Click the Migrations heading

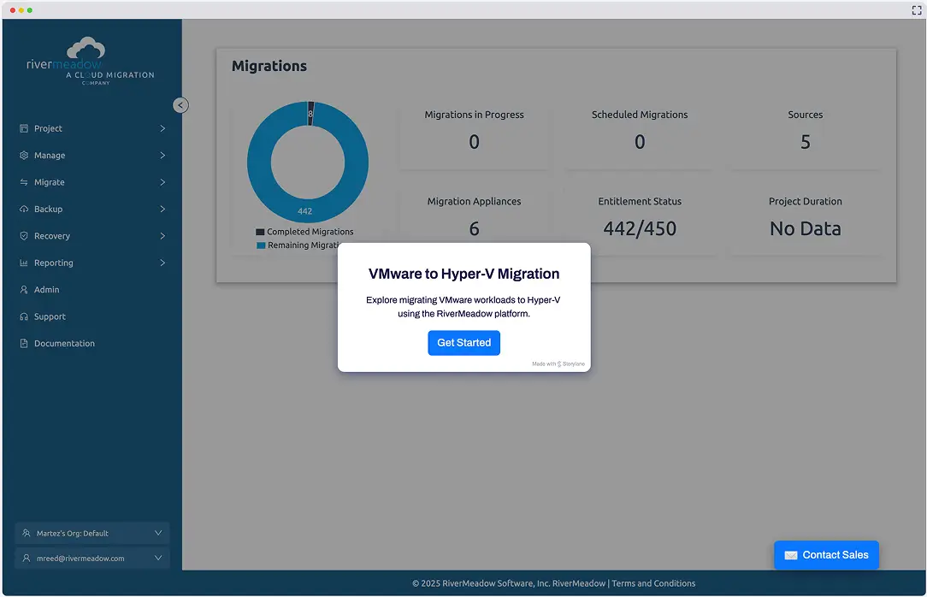click(x=269, y=66)
